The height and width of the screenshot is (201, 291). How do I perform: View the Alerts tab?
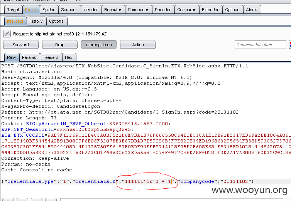click(x=252, y=10)
